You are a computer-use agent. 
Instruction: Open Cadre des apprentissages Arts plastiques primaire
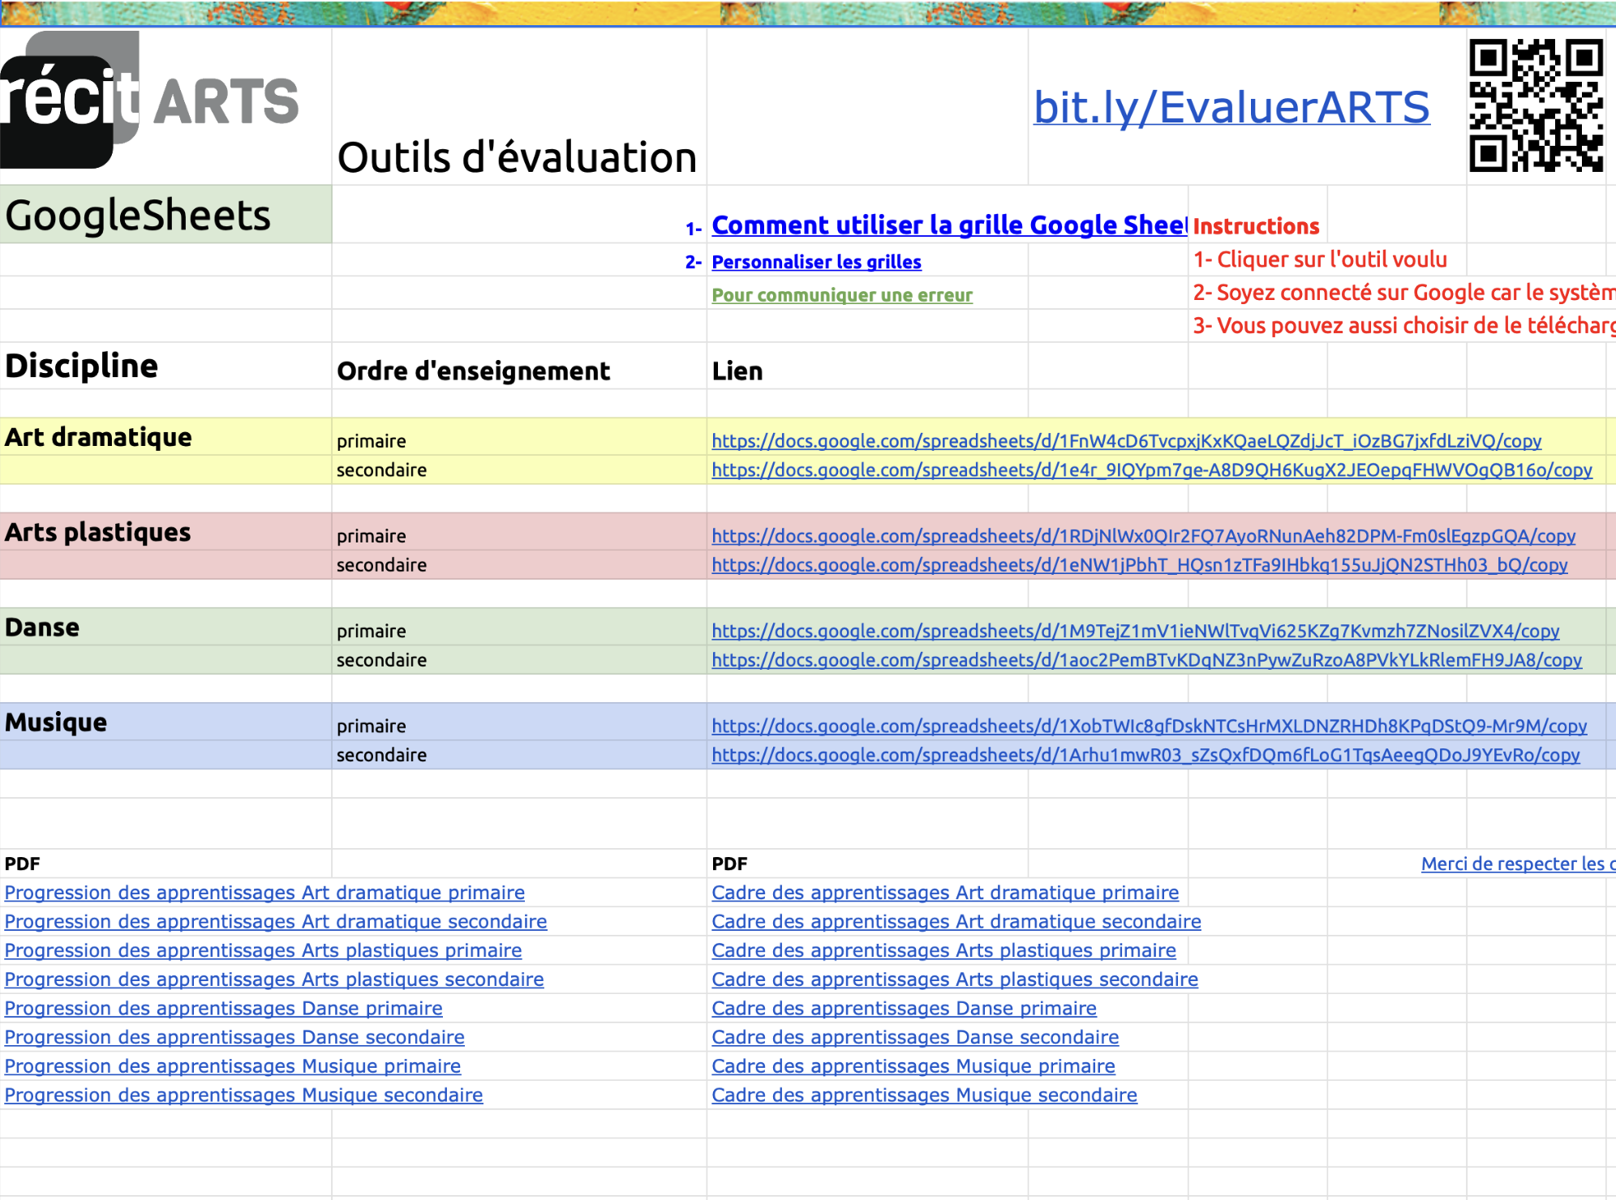[x=943, y=950]
